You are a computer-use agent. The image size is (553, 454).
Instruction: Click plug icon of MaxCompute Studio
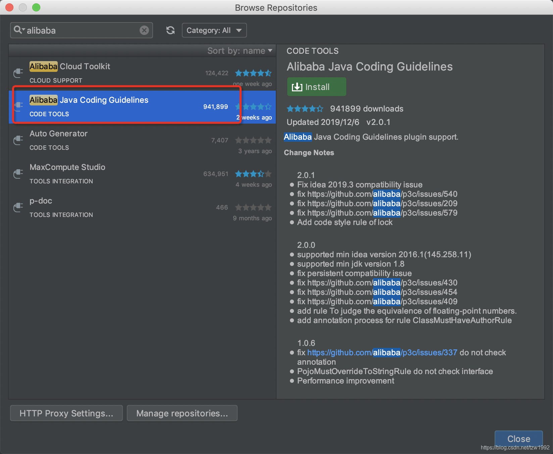pyautogui.click(x=18, y=174)
